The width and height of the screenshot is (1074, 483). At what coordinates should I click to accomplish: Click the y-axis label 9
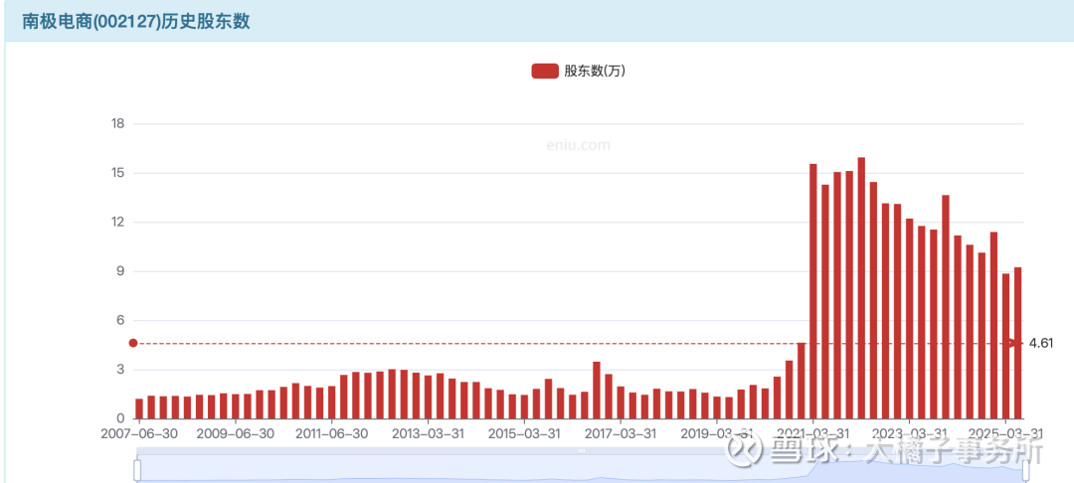[x=120, y=271]
